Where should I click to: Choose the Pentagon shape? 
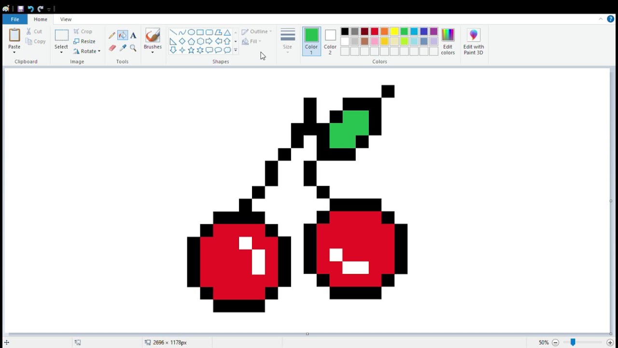(x=191, y=41)
